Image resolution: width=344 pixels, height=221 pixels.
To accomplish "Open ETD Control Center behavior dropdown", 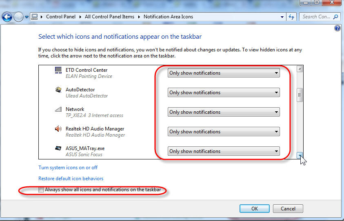I will pos(224,73).
